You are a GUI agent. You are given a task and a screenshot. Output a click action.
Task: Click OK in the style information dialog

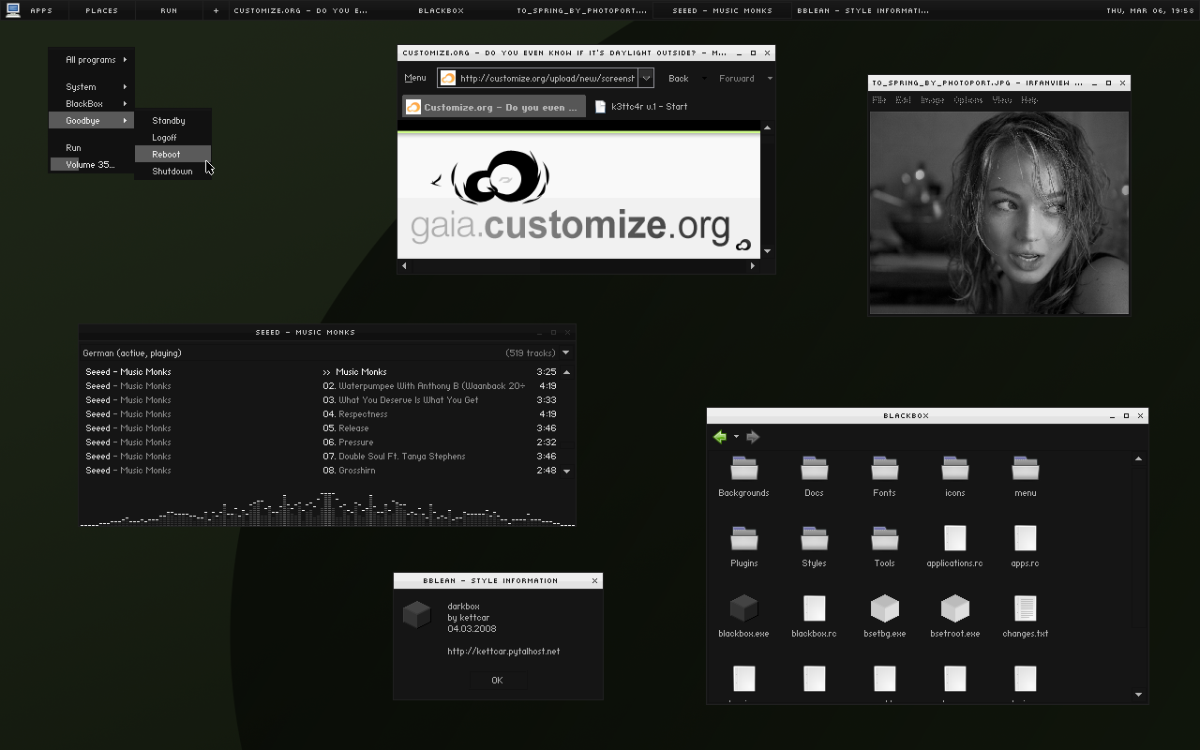click(497, 681)
